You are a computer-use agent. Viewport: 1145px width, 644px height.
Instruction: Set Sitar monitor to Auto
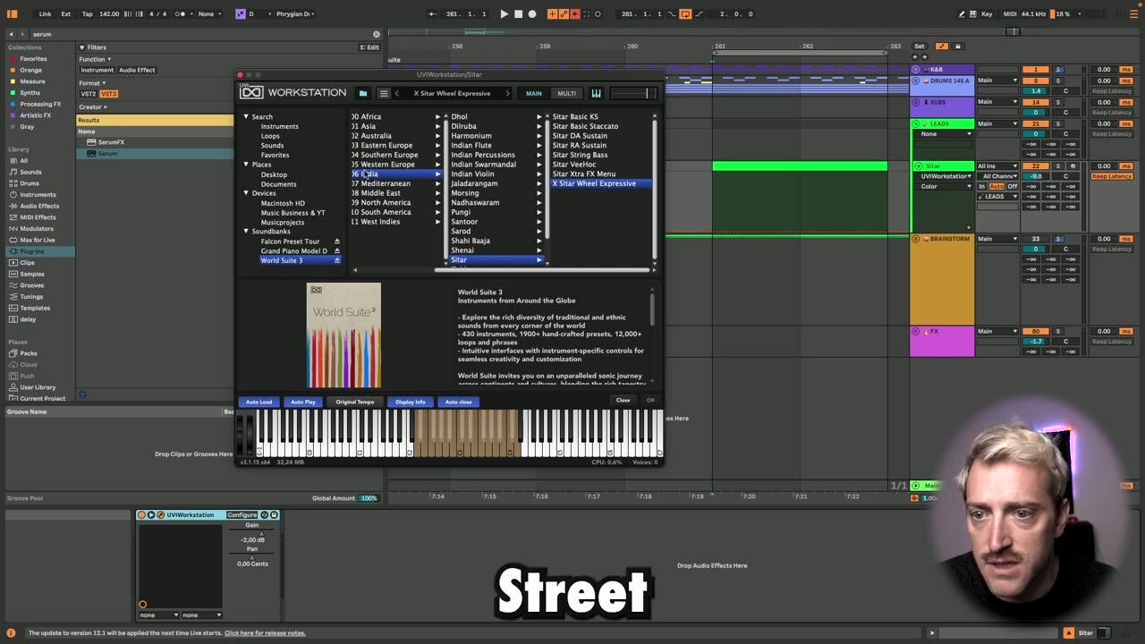pyautogui.click(x=997, y=186)
